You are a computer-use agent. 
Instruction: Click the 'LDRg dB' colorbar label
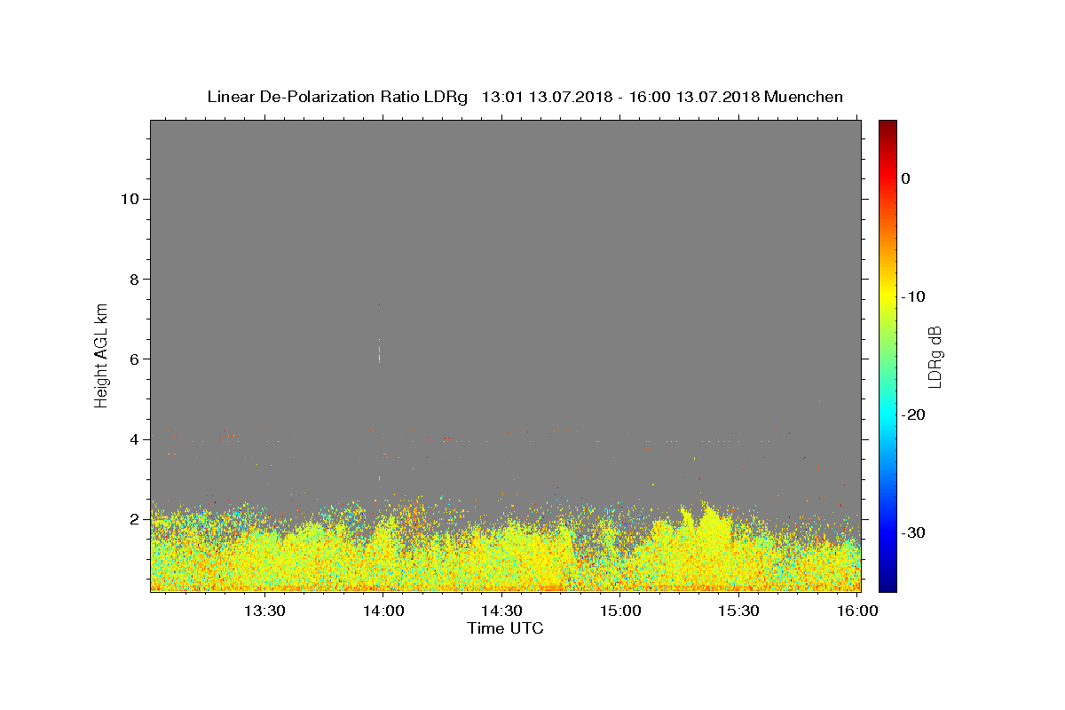pyautogui.click(x=935, y=357)
